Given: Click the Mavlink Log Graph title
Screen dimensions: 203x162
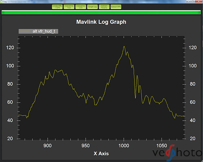Looking at the screenshot, I should (101, 22).
